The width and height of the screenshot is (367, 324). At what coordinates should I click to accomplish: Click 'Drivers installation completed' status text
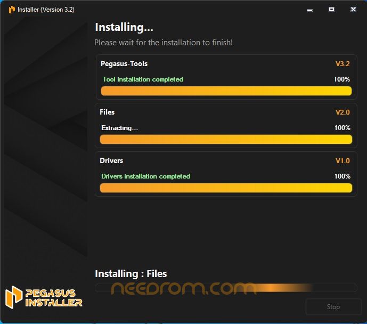(145, 176)
